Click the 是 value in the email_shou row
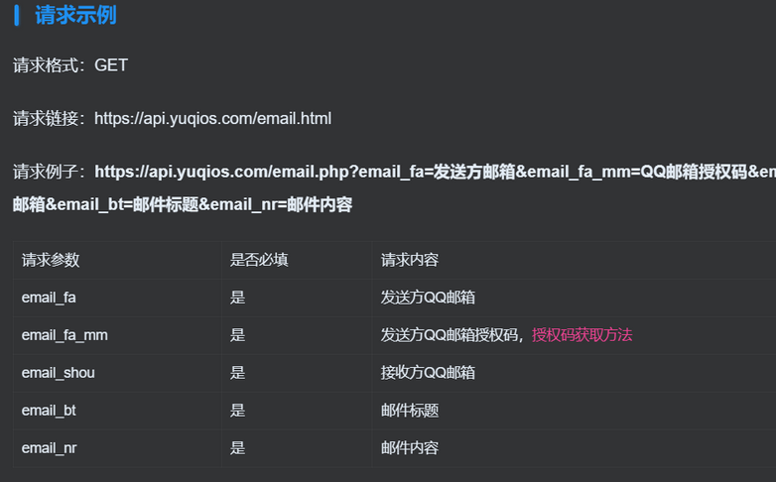 [x=237, y=373]
